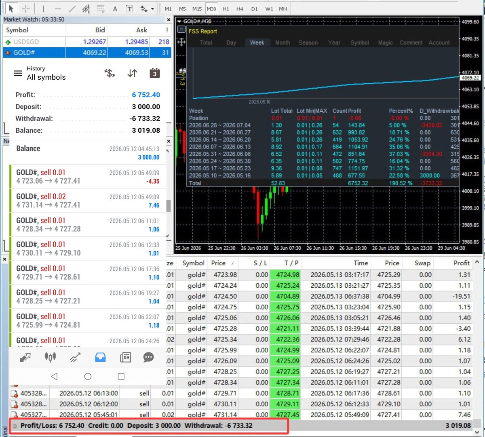Select the GOLD# symbol row
Viewport: 485px width, 437px height.
(x=87, y=53)
